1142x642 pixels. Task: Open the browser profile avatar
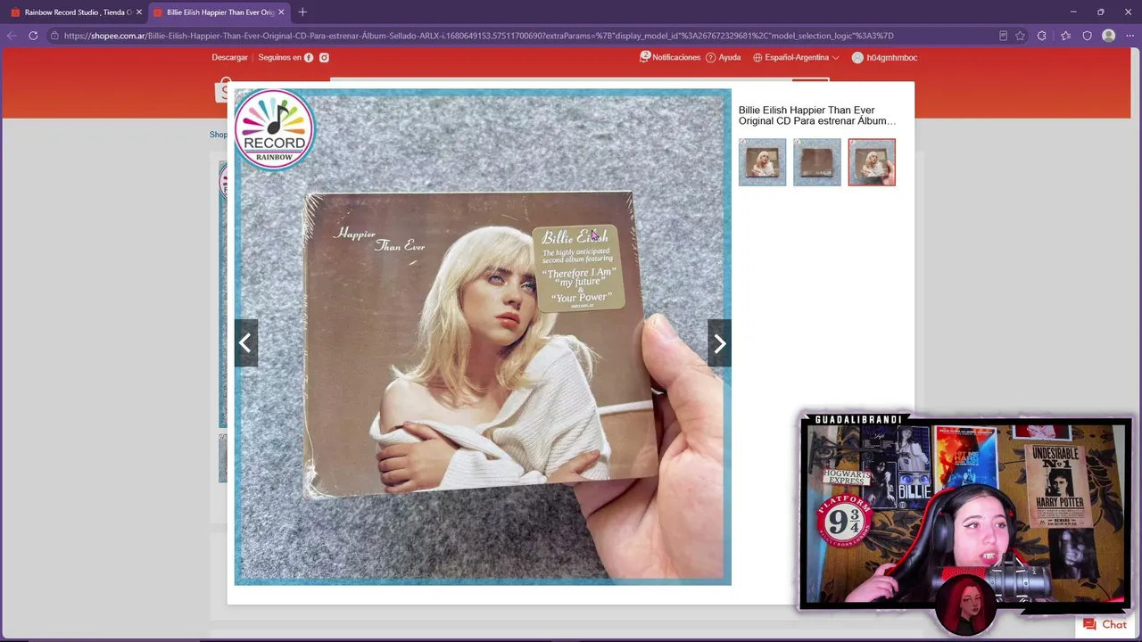point(1108,36)
